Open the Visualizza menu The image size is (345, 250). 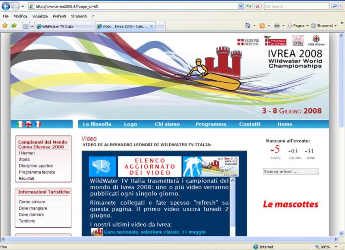(x=40, y=16)
